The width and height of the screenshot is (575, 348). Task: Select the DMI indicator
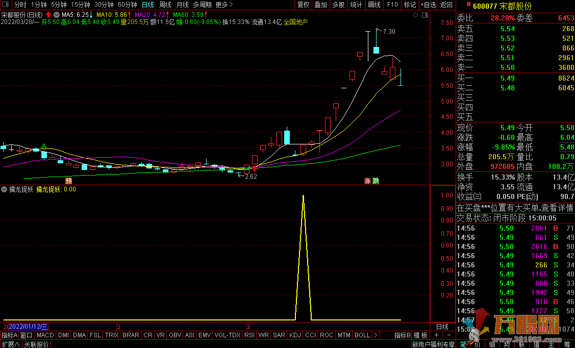pos(63,335)
